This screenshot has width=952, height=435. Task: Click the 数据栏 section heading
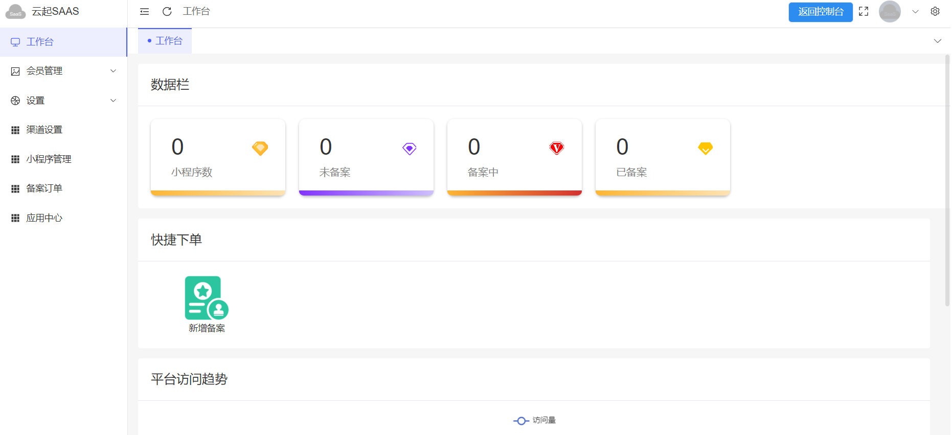(170, 85)
